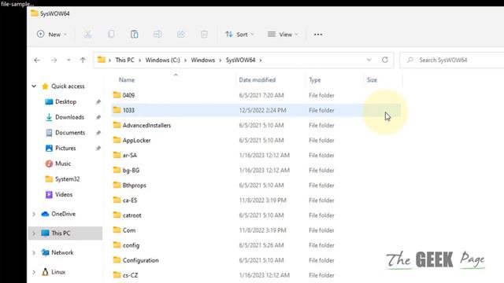Click SysWOW64 breadcrumb segment
The height and width of the screenshot is (283, 504).
(240, 60)
